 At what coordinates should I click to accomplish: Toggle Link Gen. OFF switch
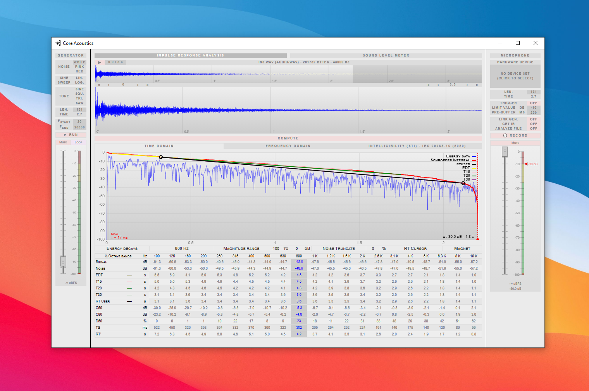click(534, 120)
